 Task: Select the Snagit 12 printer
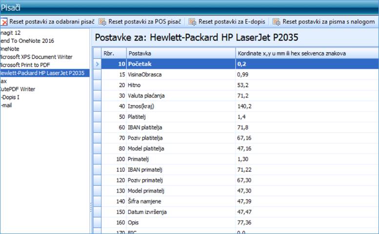pyautogui.click(x=10, y=33)
